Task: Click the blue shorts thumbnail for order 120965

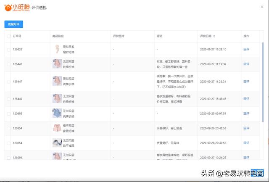Action: pyautogui.click(x=57, y=113)
